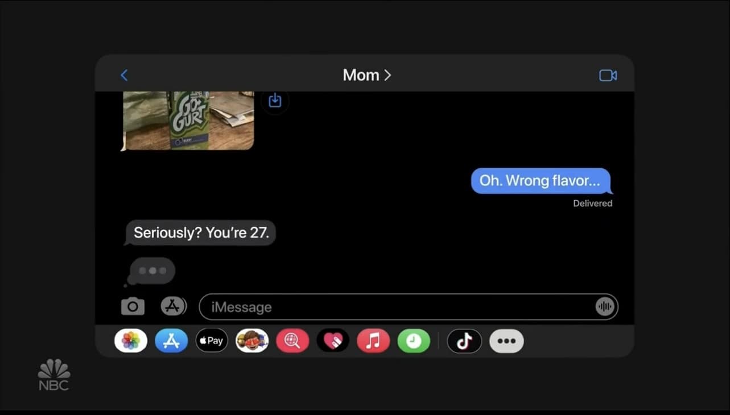
Task: Open the blue App Store drawer icon
Action: pyautogui.click(x=171, y=341)
